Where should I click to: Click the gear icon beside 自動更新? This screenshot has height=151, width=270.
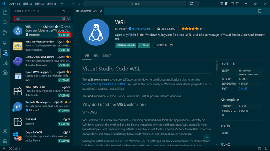(x=171, y=45)
